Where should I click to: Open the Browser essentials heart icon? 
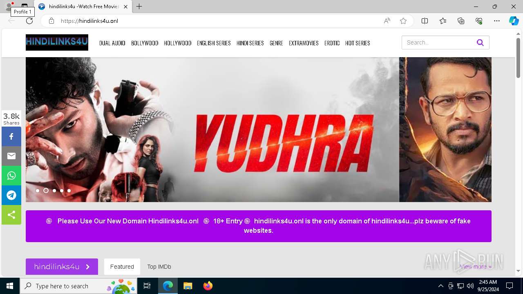(x=479, y=21)
